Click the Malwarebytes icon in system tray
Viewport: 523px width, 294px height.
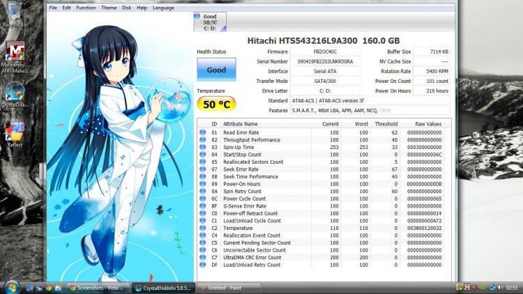(467, 287)
